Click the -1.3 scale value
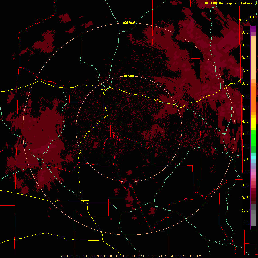This screenshot has width=258, height=258. pos(244,210)
